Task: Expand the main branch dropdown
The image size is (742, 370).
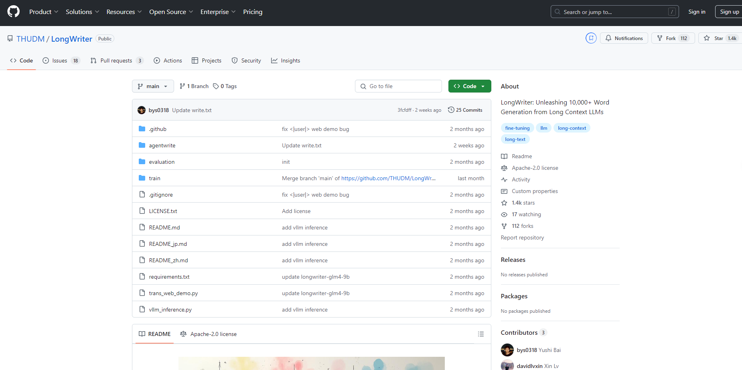Action: 153,86
